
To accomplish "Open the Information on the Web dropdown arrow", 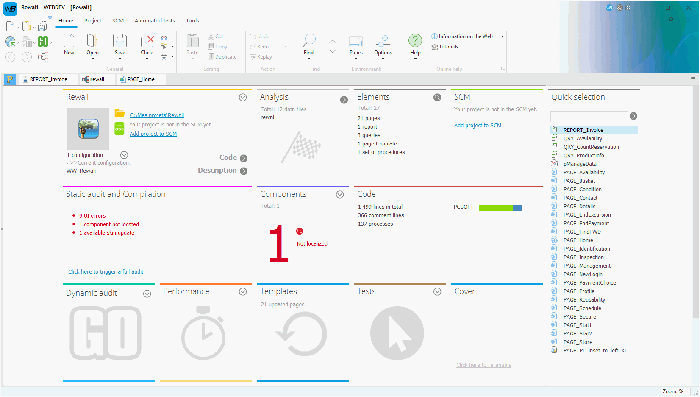I will click(x=503, y=36).
